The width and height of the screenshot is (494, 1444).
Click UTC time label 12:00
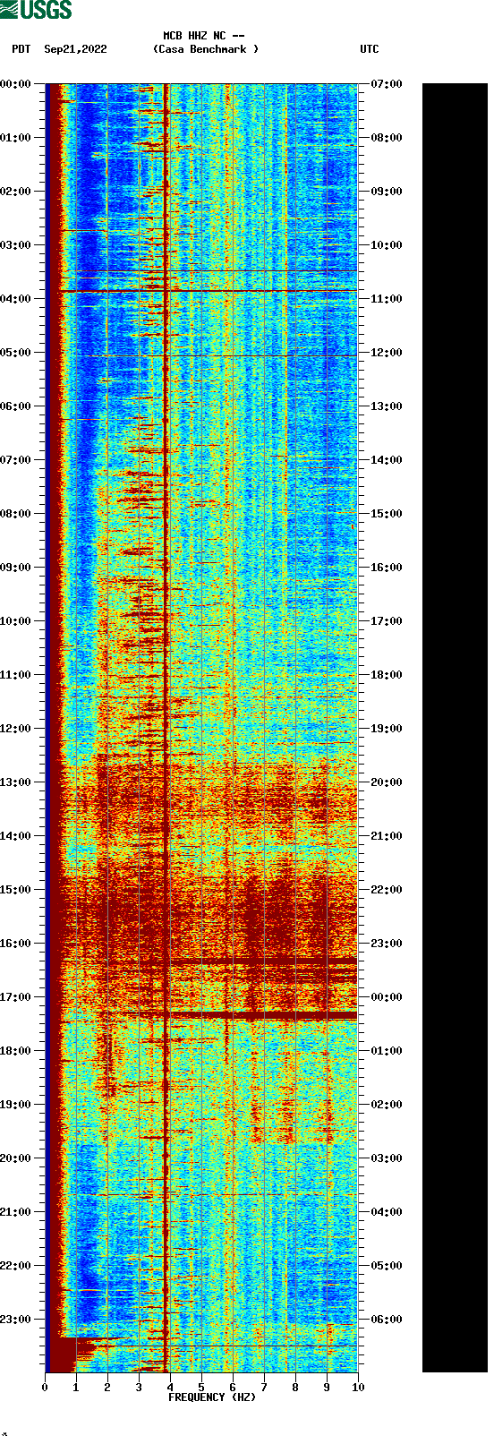[387, 353]
